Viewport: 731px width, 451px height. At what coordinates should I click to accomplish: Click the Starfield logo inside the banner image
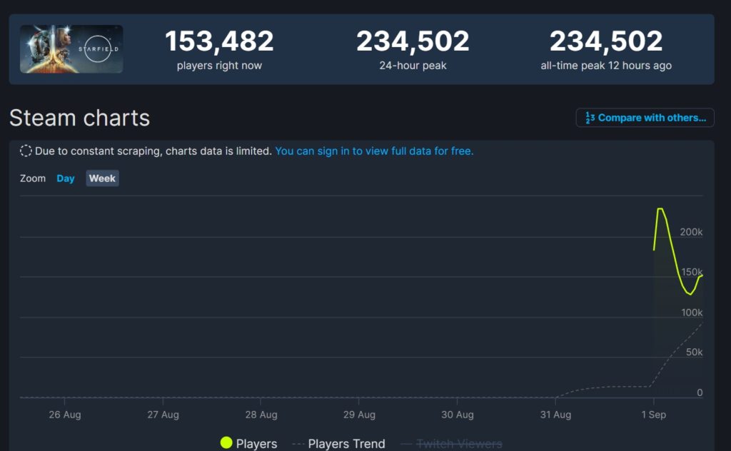pos(100,46)
